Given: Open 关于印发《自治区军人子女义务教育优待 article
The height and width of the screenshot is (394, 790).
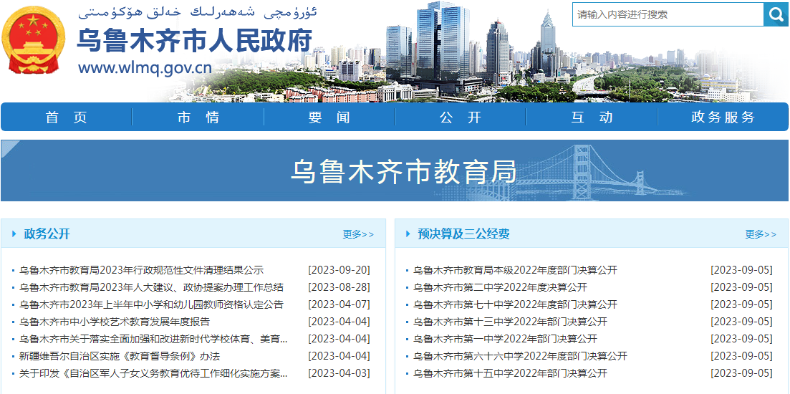Looking at the screenshot, I should tap(153, 373).
